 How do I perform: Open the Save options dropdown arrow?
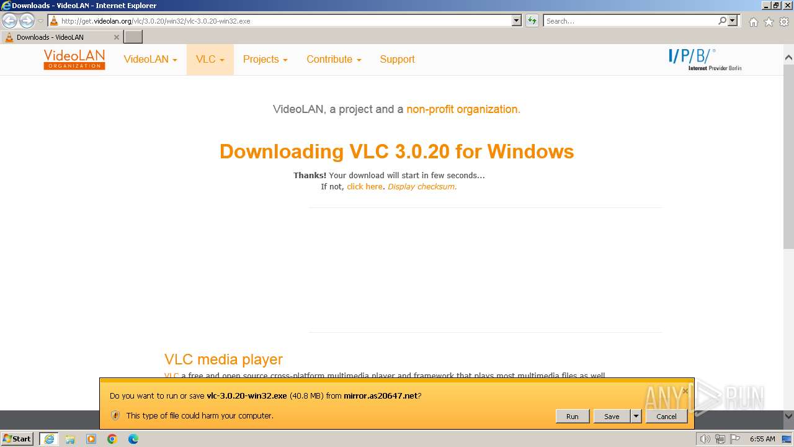636,417
